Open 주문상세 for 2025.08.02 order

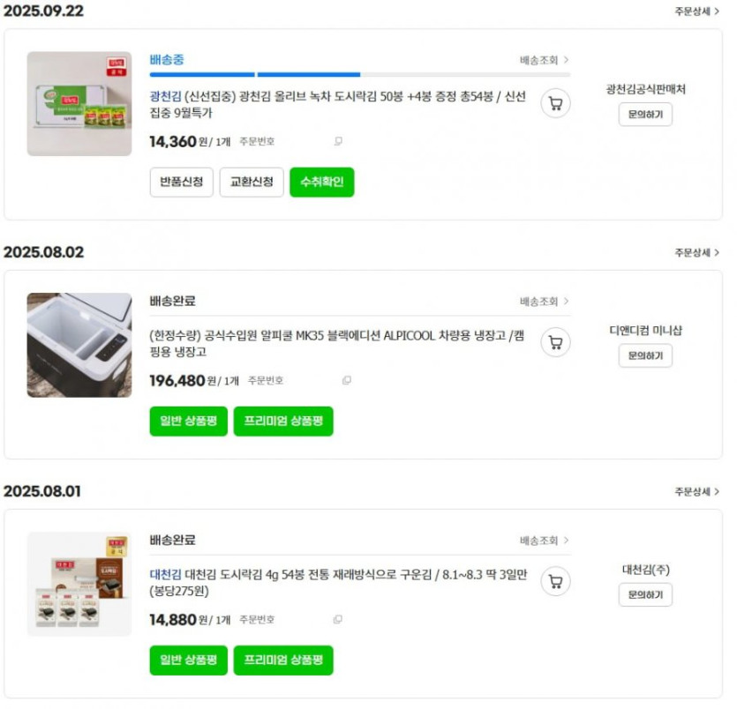coord(697,252)
